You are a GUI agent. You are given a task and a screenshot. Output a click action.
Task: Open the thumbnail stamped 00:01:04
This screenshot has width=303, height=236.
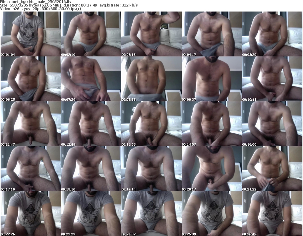(30, 34)
